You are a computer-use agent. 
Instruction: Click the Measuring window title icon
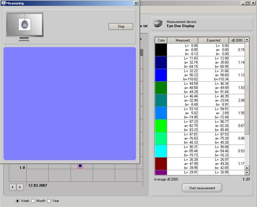pos(3,3)
